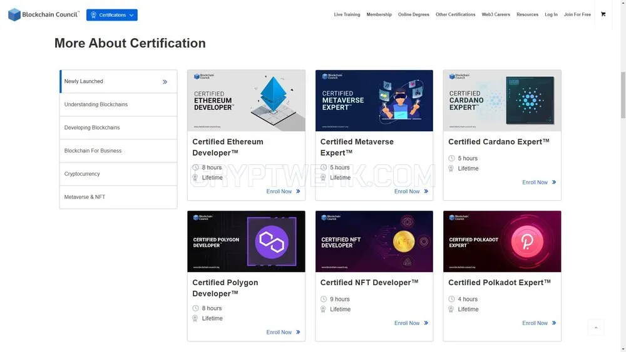
Task: Open the Certified Cardano Expert banner image
Action: tap(502, 101)
